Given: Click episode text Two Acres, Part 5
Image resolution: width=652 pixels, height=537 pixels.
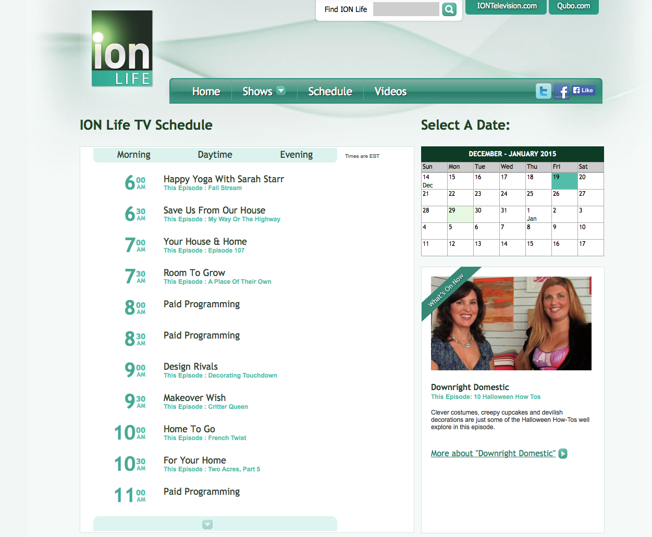Looking at the screenshot, I should pos(234,469).
